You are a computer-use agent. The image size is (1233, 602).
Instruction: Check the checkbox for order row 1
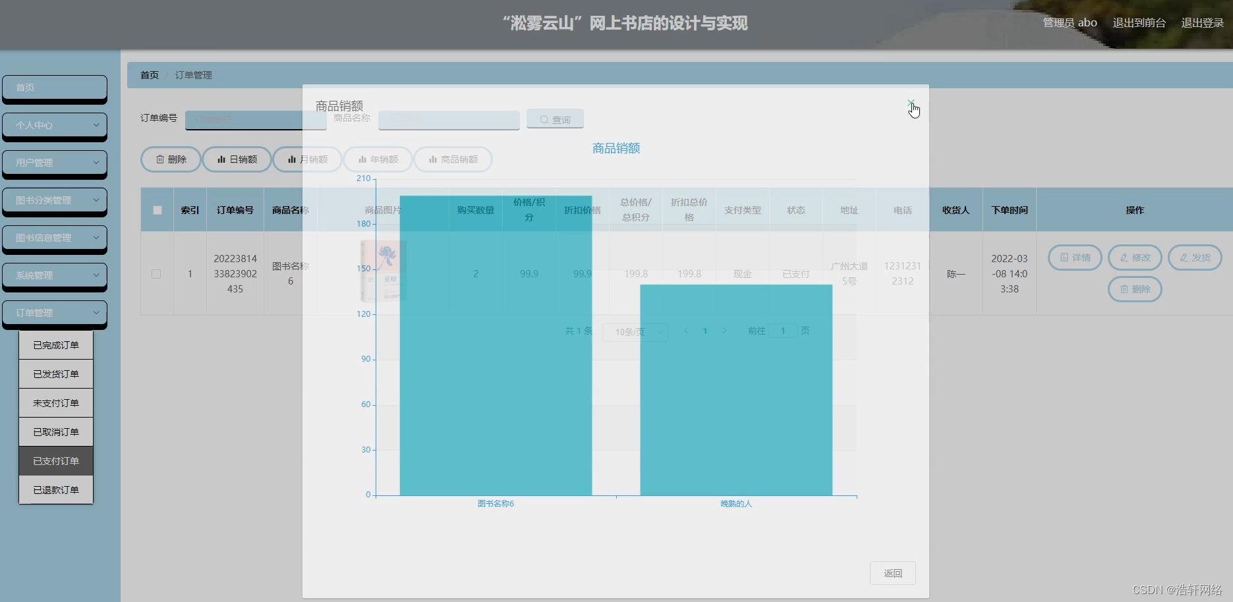click(x=156, y=273)
